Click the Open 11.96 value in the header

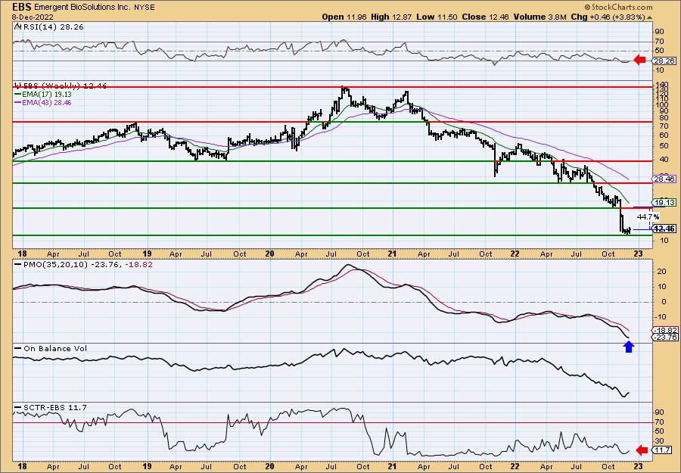point(344,17)
